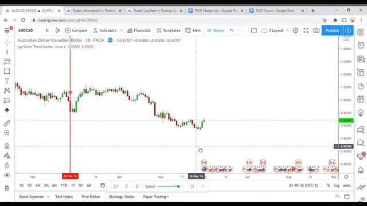Click the go to date icon

(x=103, y=185)
